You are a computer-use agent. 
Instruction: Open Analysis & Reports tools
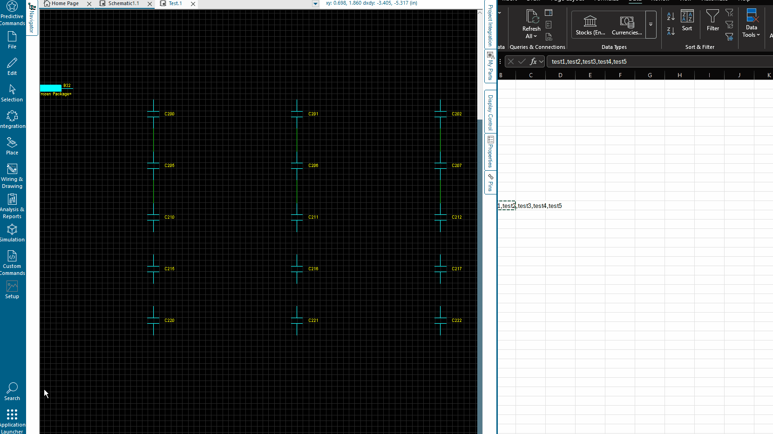(x=12, y=206)
